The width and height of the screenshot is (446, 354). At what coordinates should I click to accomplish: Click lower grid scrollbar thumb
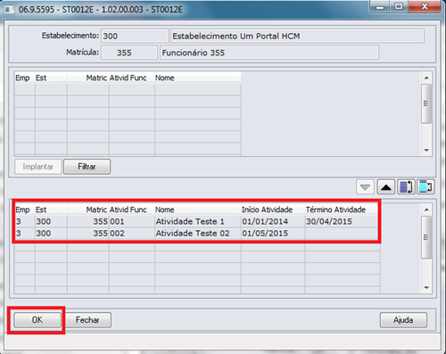click(x=426, y=237)
